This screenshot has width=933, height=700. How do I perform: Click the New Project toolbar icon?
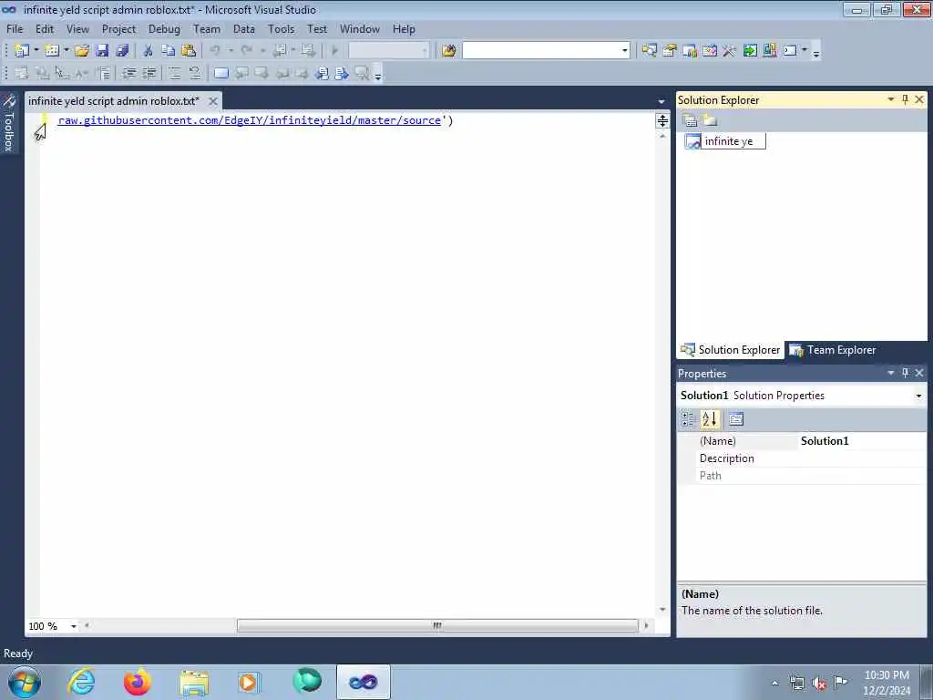coord(22,51)
